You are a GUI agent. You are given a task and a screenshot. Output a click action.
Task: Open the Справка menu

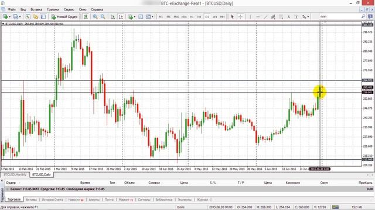[x=97, y=9]
